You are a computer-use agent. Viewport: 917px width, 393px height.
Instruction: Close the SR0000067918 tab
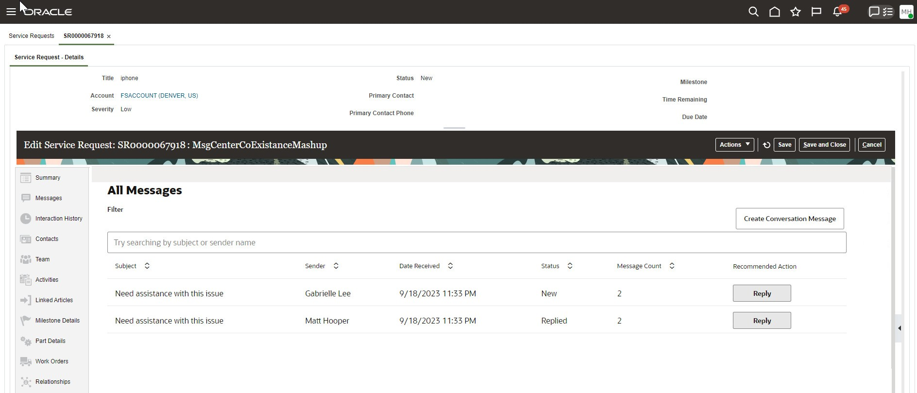(x=109, y=36)
